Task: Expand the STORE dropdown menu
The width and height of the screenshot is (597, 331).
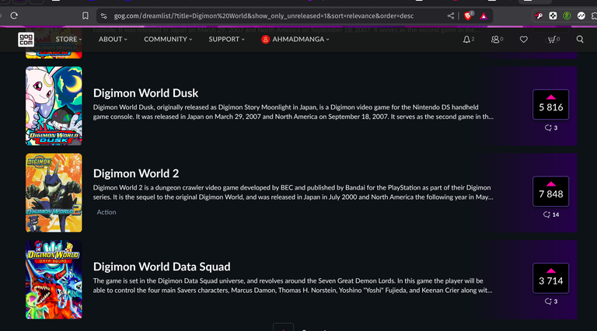Action: (68, 39)
